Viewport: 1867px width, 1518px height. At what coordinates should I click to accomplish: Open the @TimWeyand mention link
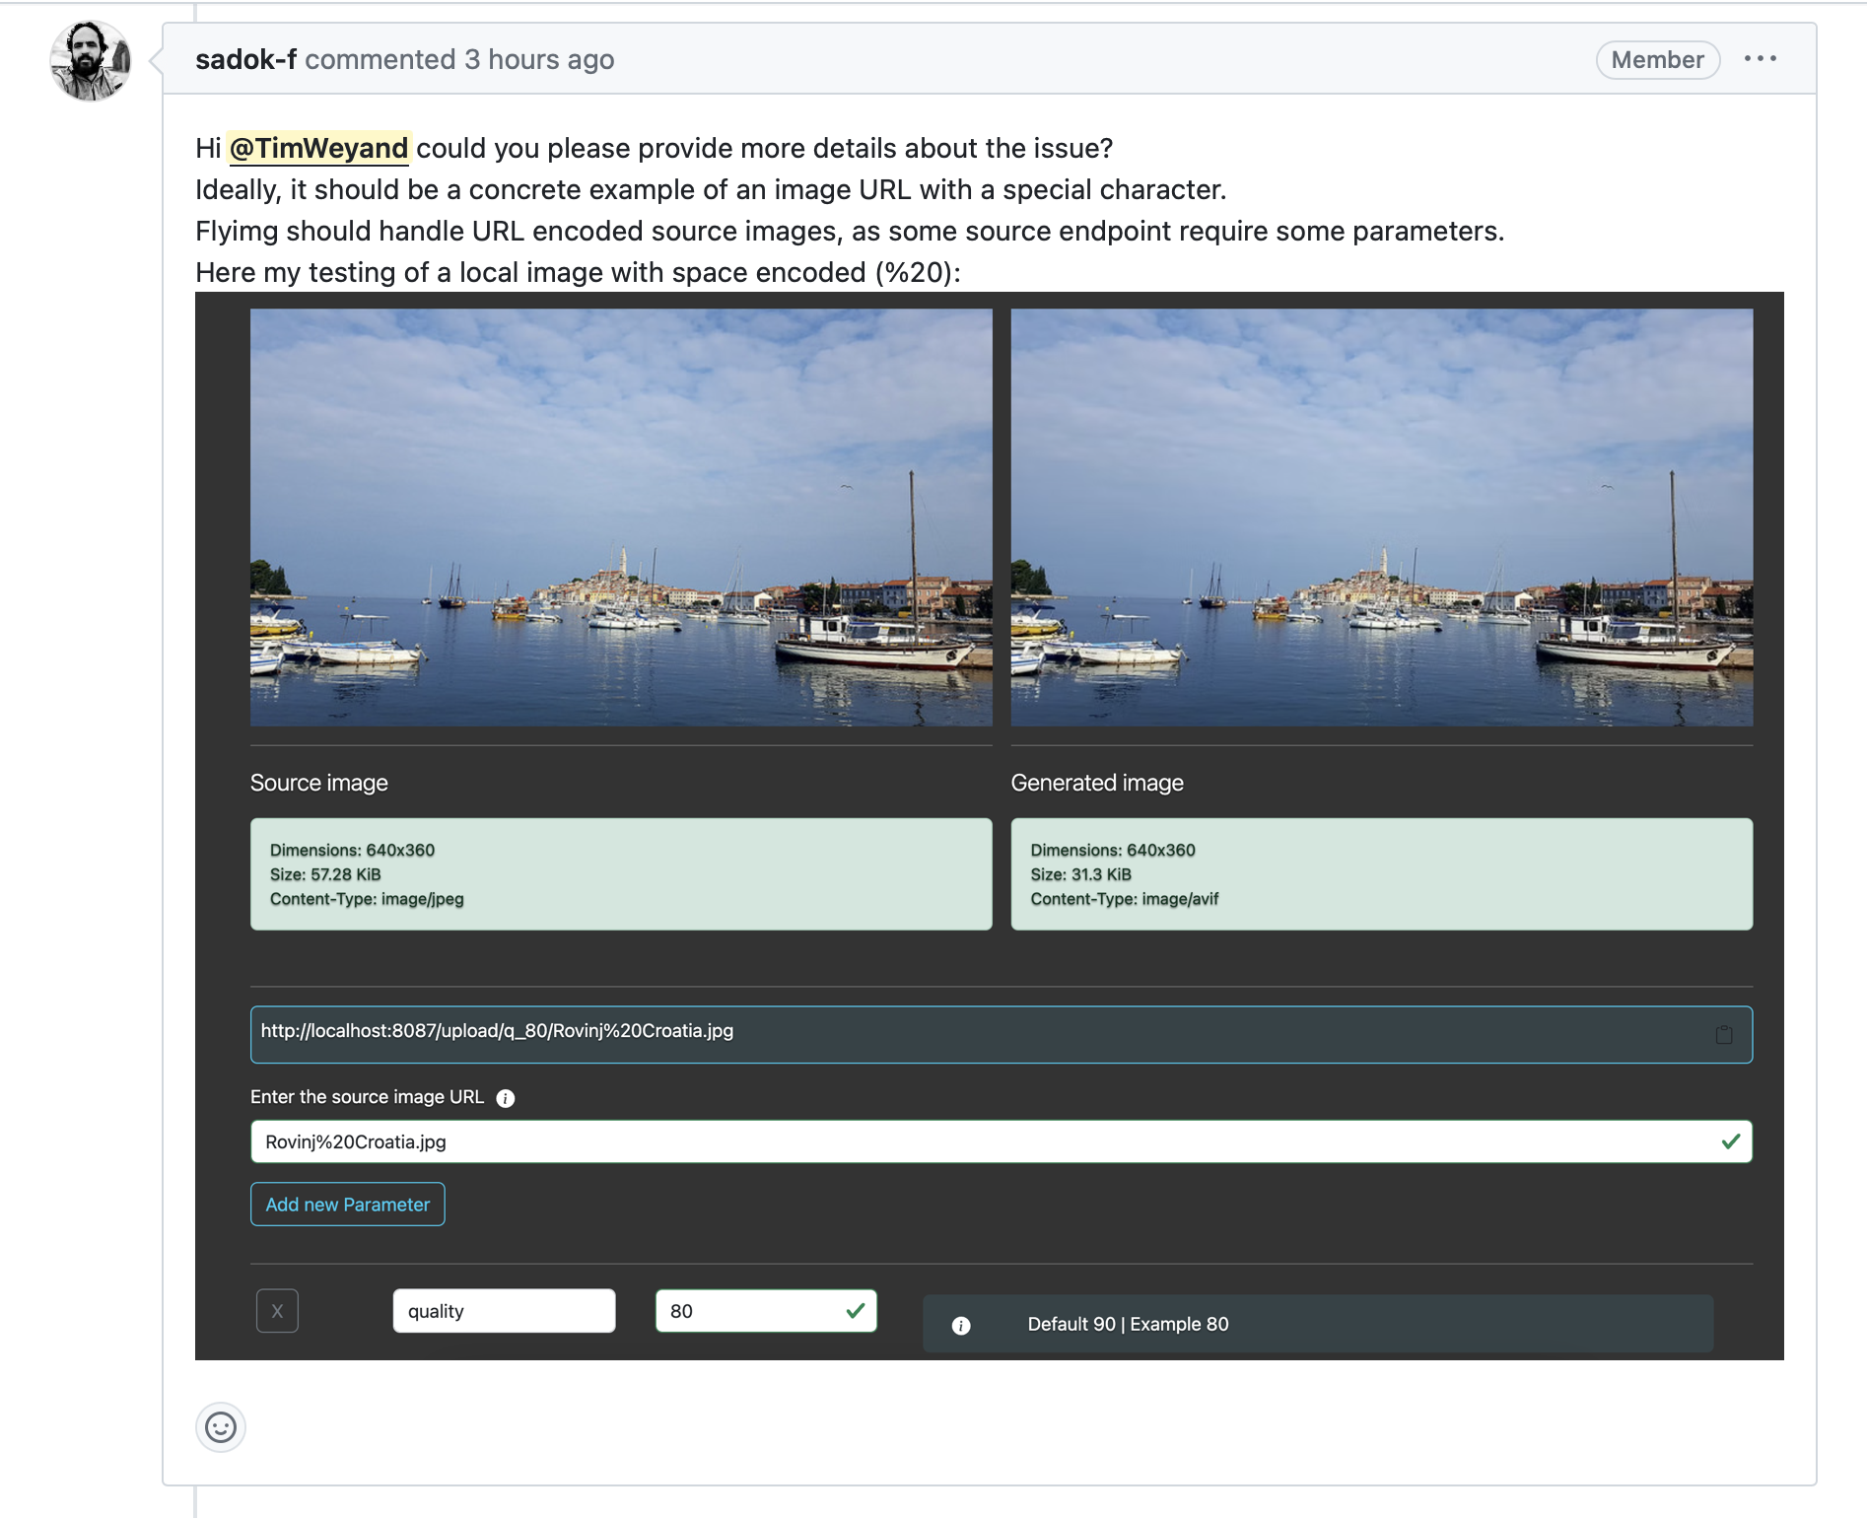pyautogui.click(x=318, y=148)
